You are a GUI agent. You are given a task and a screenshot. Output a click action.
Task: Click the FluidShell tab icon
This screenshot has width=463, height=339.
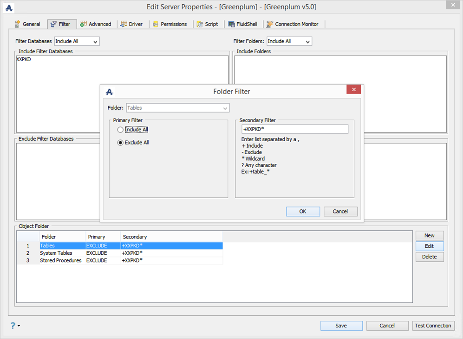[231, 24]
